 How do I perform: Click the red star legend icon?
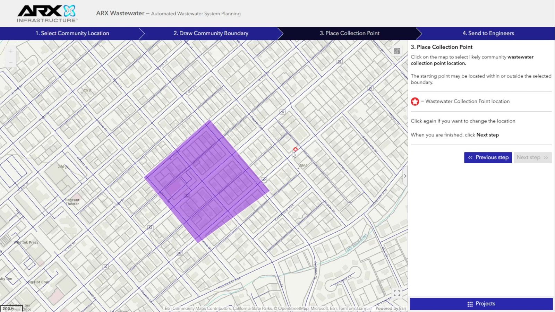coord(415,102)
